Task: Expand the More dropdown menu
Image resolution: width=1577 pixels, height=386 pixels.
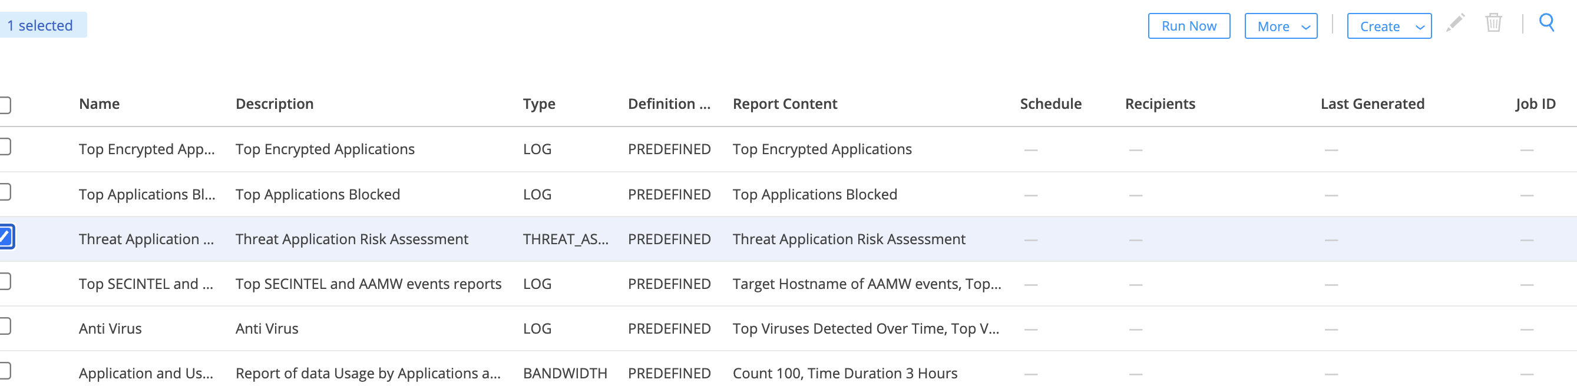Action: pyautogui.click(x=1281, y=26)
